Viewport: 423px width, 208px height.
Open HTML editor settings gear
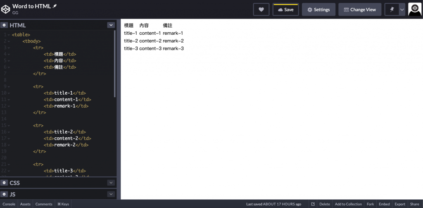(x=4, y=25)
